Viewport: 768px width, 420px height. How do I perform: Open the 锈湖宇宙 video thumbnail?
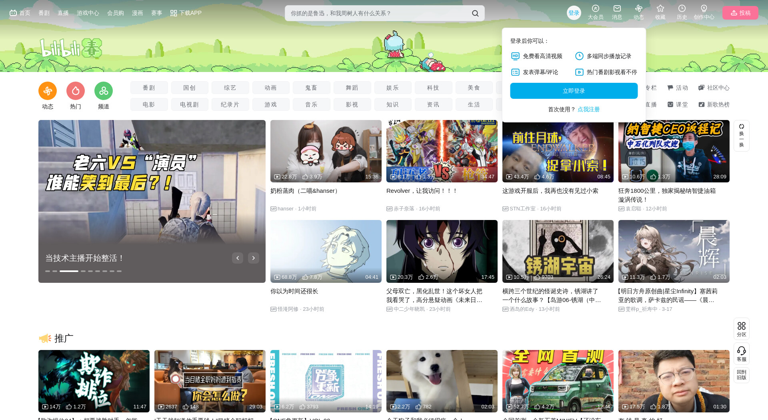click(x=558, y=251)
